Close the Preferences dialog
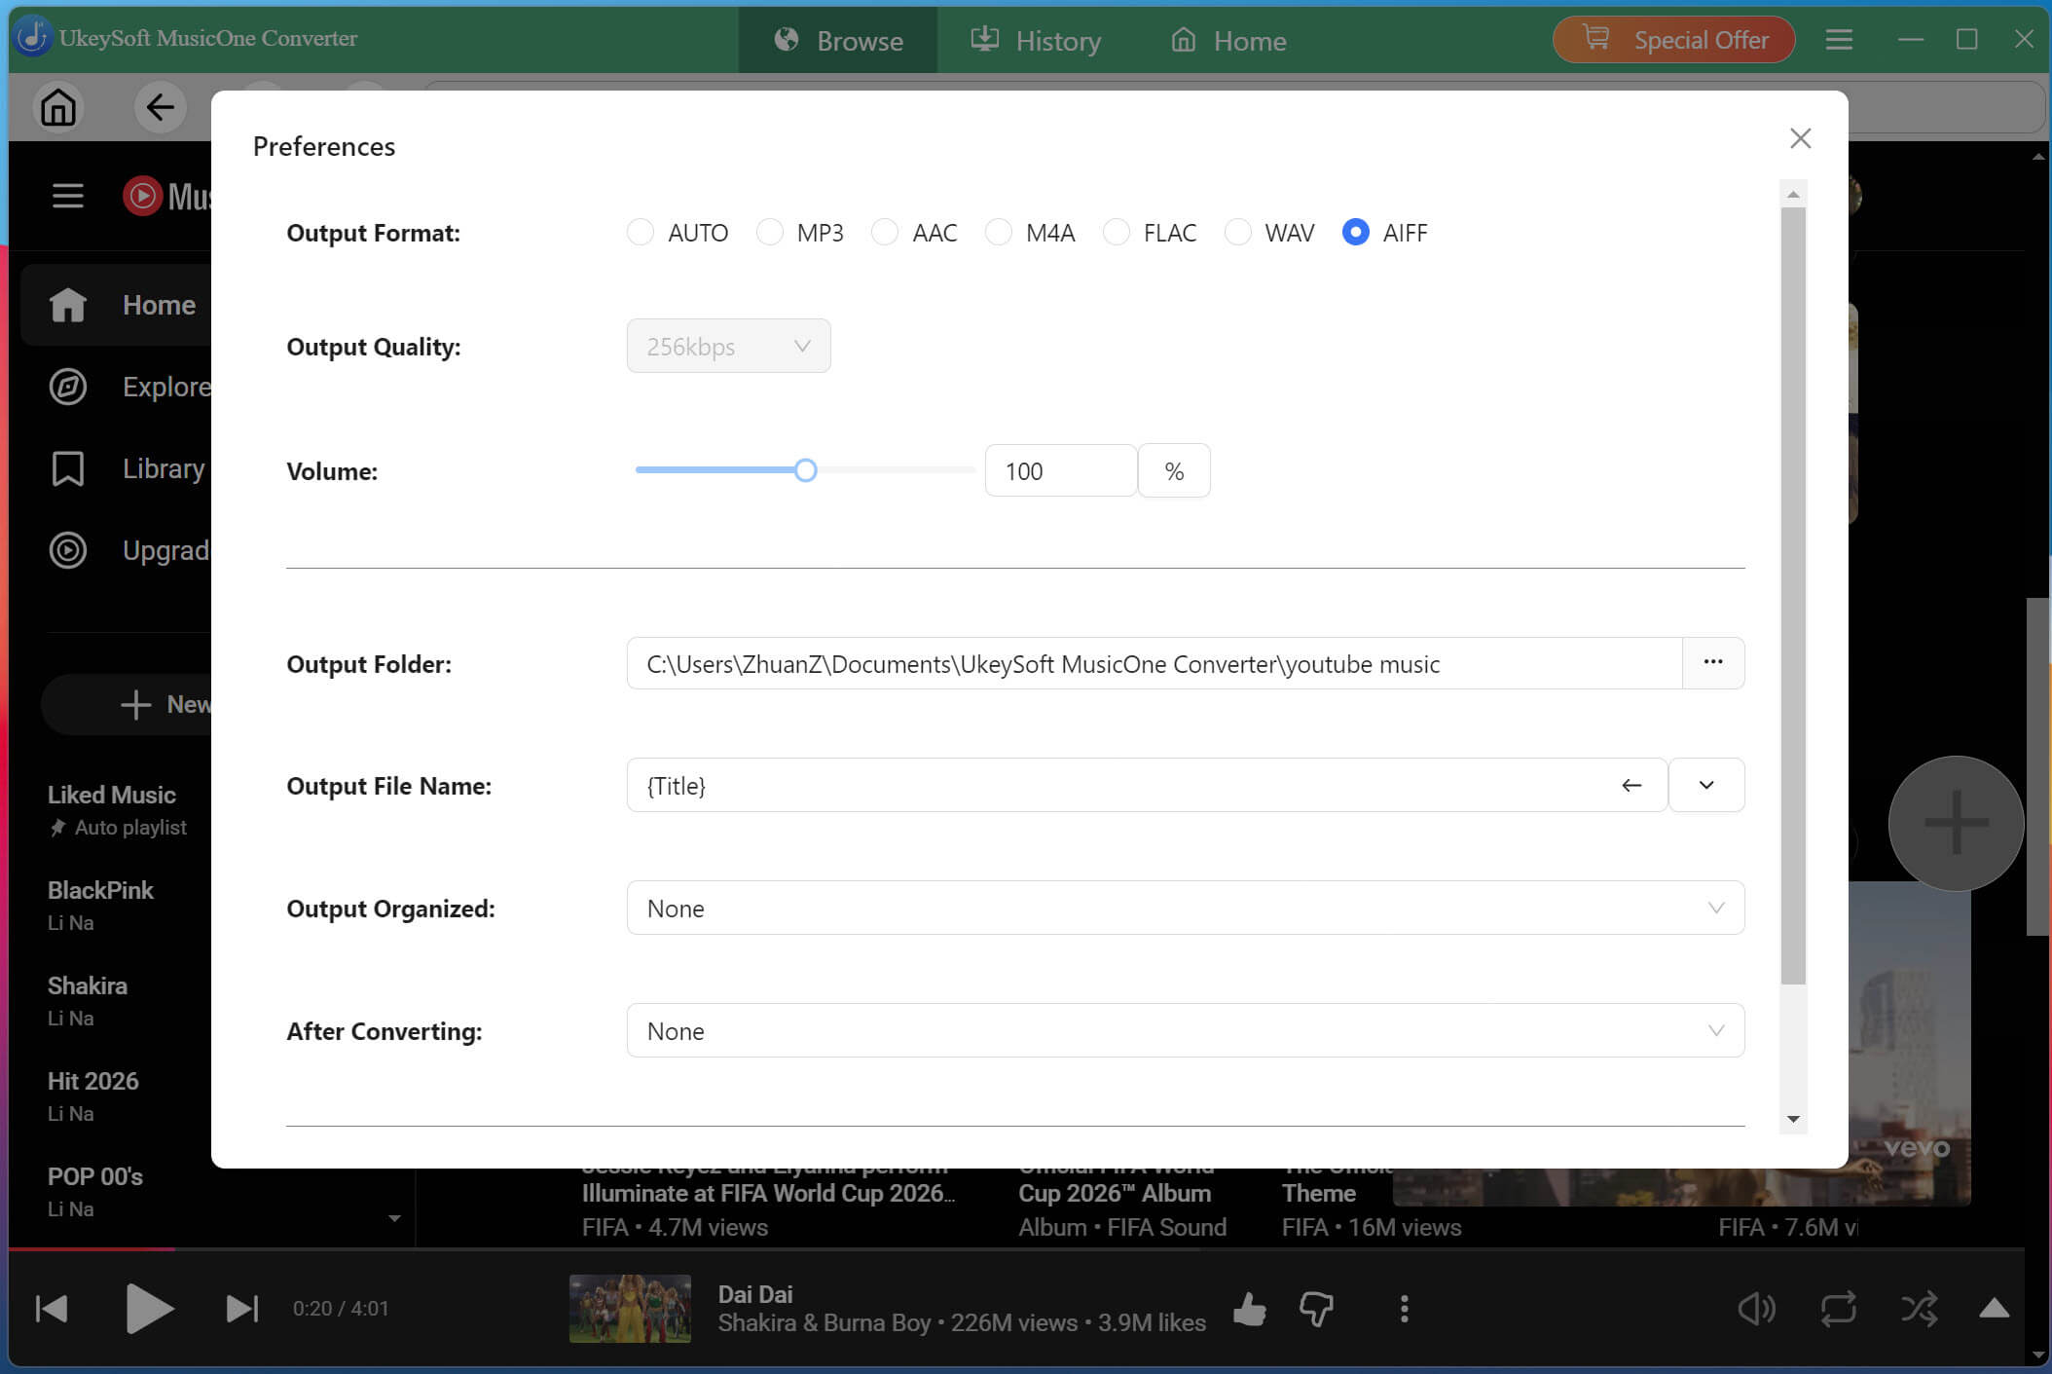Image resolution: width=2052 pixels, height=1374 pixels. (x=1800, y=138)
